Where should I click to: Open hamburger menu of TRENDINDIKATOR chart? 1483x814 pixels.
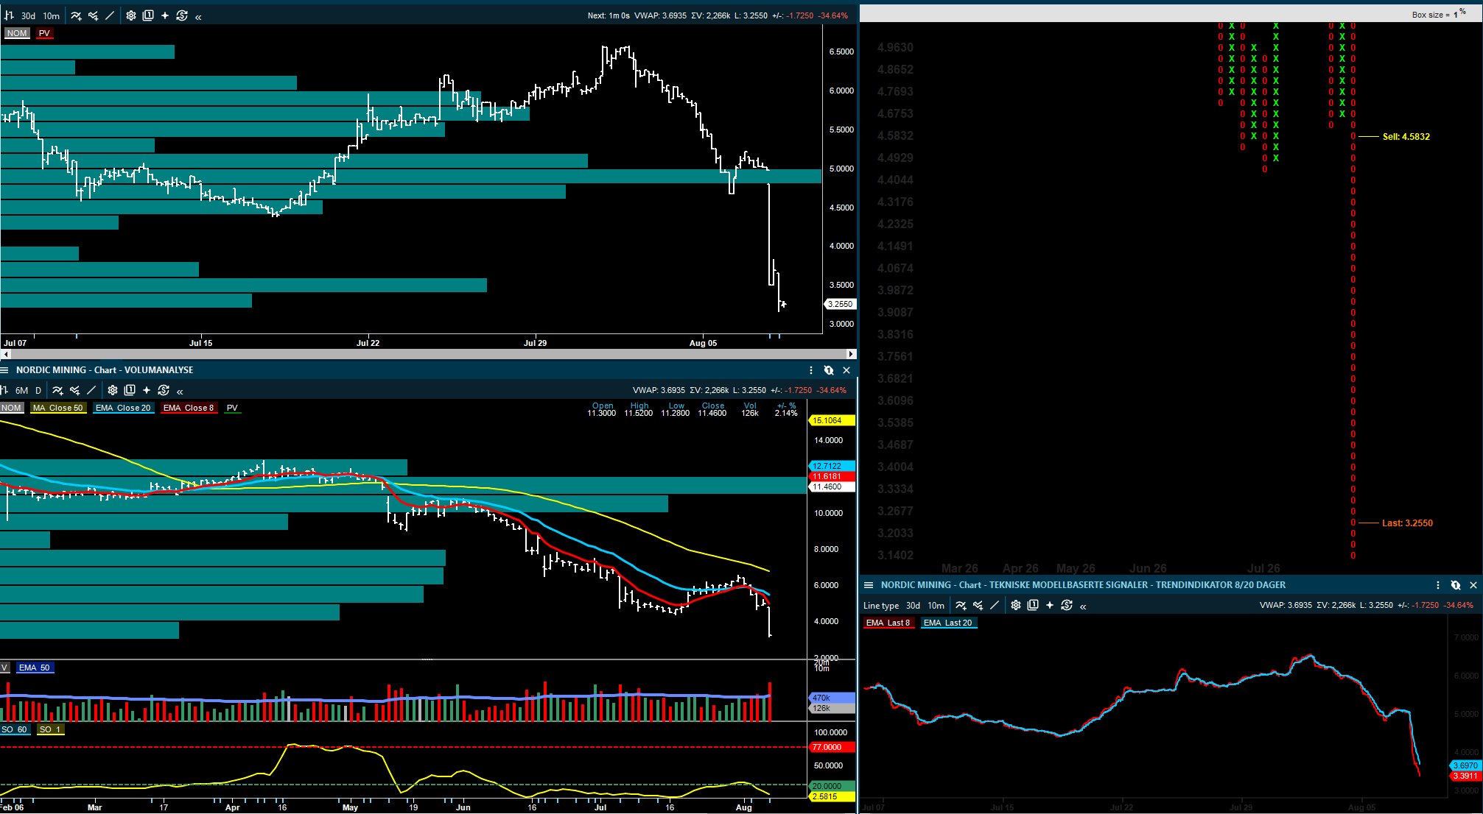coord(869,585)
